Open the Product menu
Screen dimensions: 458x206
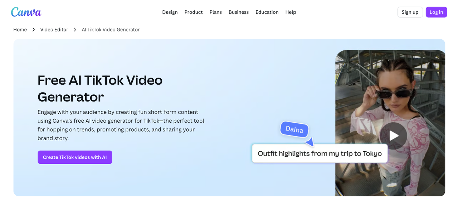tap(194, 12)
